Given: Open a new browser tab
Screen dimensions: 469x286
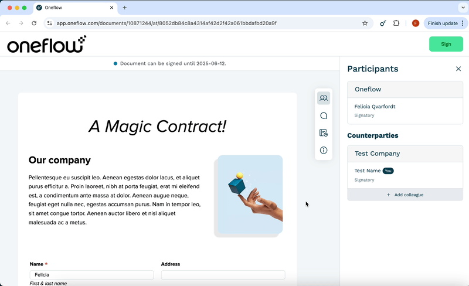Looking at the screenshot, I should tap(125, 8).
